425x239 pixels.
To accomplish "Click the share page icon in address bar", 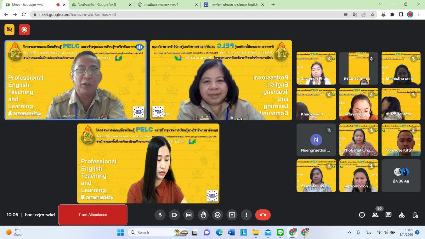I will click(x=363, y=15).
